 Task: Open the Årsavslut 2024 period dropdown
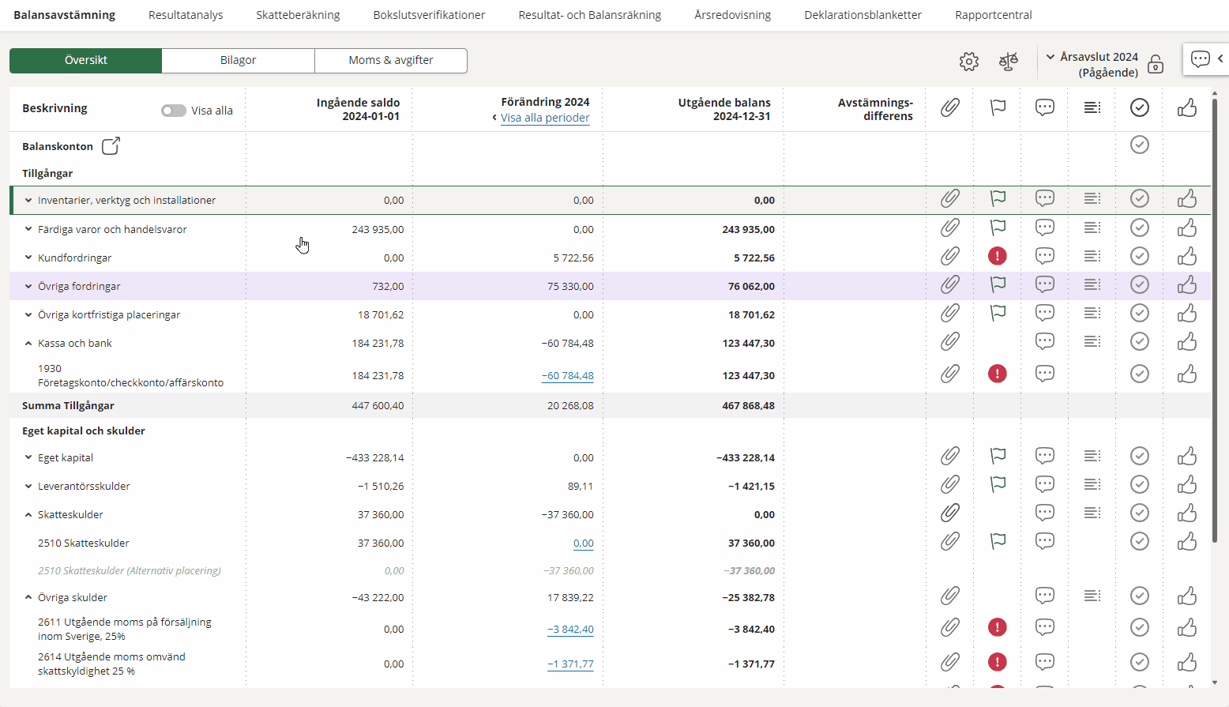click(x=1050, y=57)
